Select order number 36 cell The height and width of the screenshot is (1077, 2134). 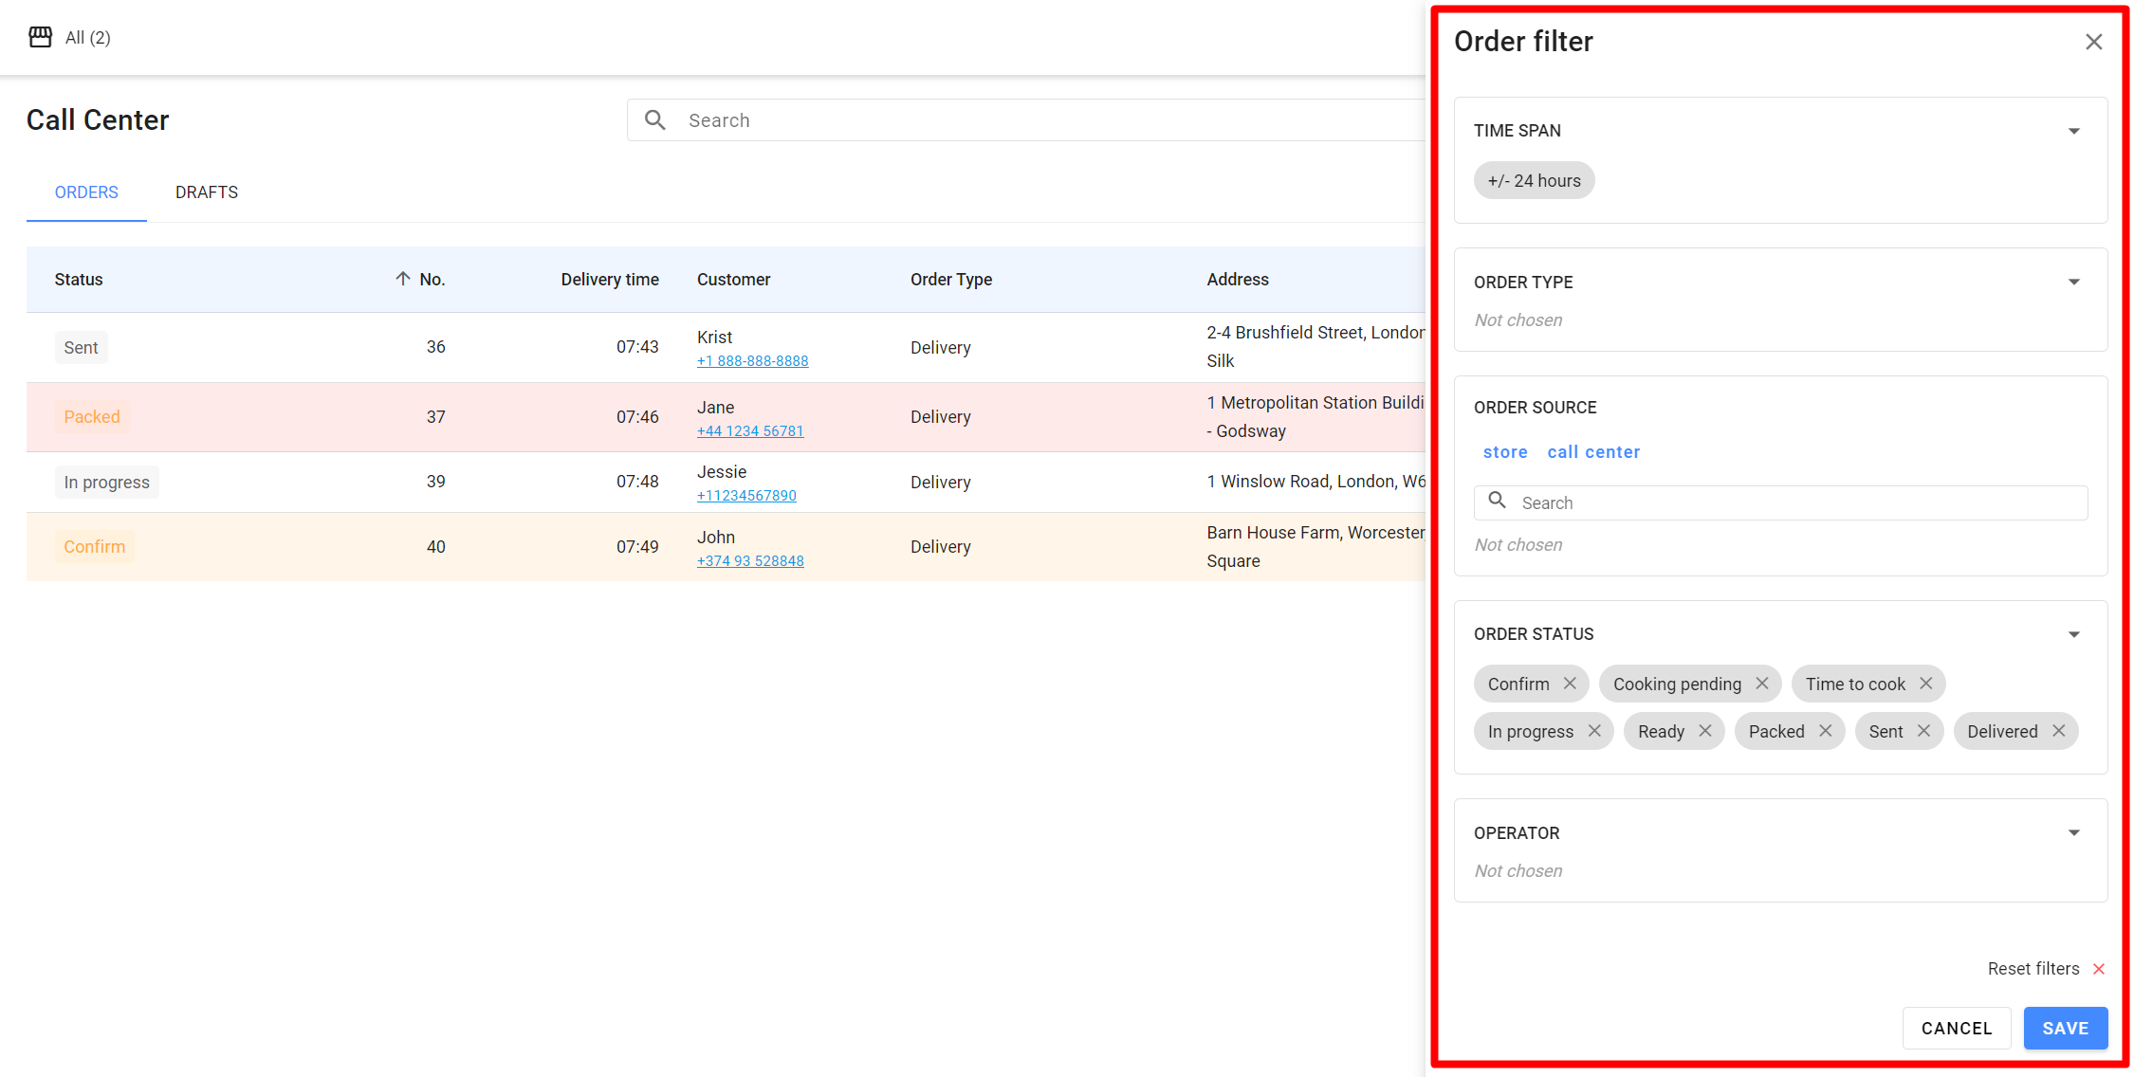click(435, 347)
